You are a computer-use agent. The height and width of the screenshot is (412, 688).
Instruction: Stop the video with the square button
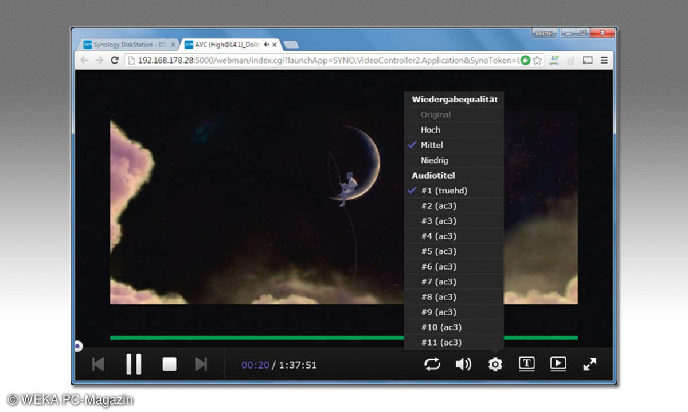click(169, 364)
